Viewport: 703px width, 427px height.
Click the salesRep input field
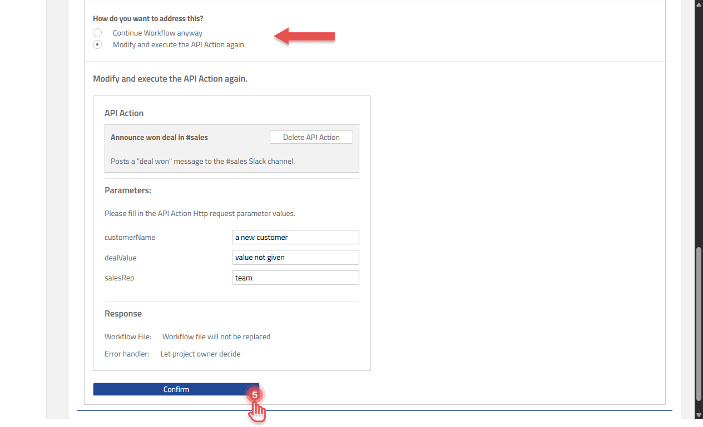click(295, 278)
